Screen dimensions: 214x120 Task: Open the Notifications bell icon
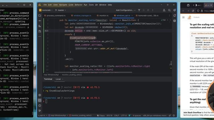point(175,16)
